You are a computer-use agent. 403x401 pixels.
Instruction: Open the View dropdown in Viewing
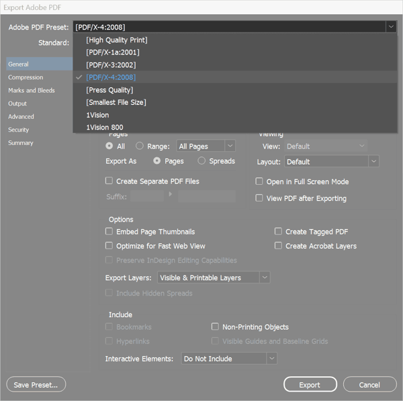coord(326,146)
